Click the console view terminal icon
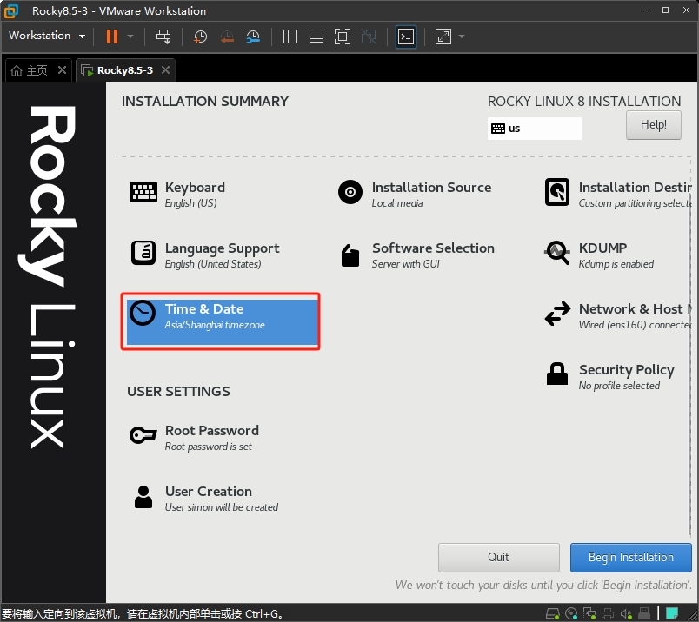699x622 pixels. click(x=406, y=36)
